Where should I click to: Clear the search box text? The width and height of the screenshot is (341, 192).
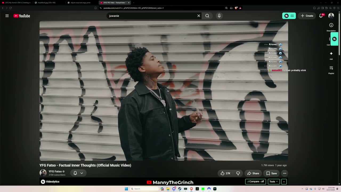199,16
